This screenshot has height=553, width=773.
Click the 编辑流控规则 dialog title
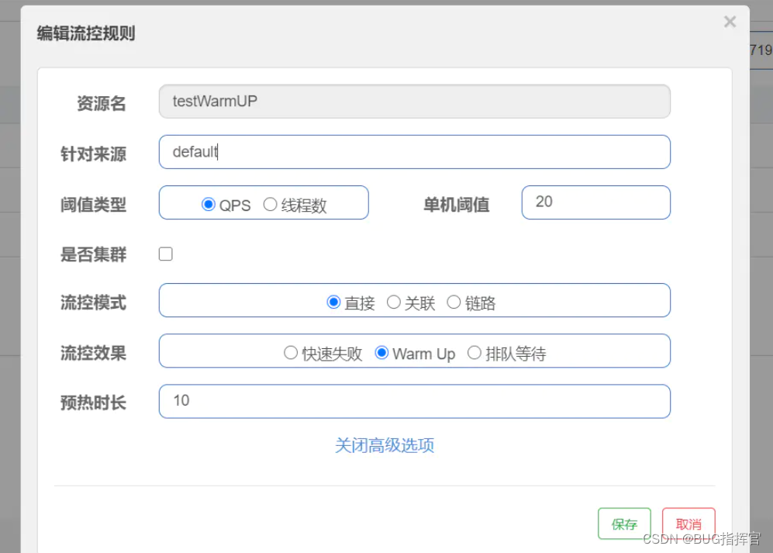tap(86, 33)
